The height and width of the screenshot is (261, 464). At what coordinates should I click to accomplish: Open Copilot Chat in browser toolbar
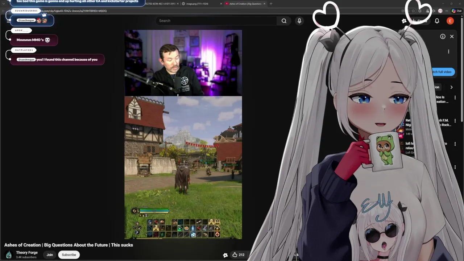[456, 11]
